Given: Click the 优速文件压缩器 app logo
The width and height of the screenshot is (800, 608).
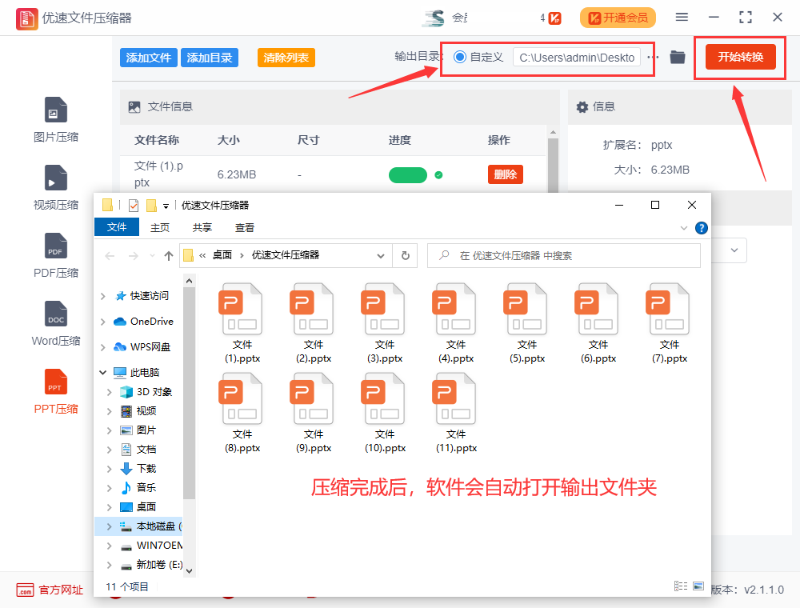Looking at the screenshot, I should coord(26,19).
